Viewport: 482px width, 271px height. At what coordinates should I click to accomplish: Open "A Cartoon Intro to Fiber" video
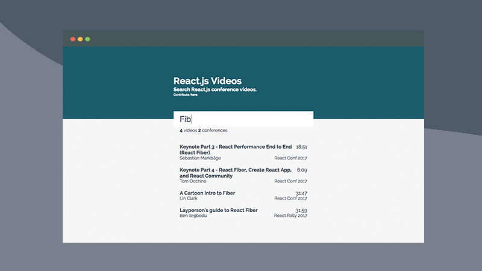(207, 193)
